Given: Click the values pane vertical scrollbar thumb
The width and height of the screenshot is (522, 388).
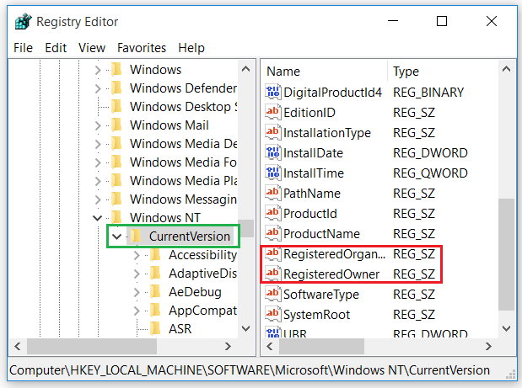Looking at the screenshot, I should point(506,254).
